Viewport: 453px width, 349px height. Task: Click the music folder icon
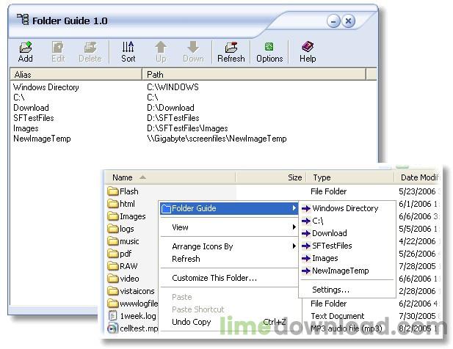pyautogui.click(x=113, y=241)
